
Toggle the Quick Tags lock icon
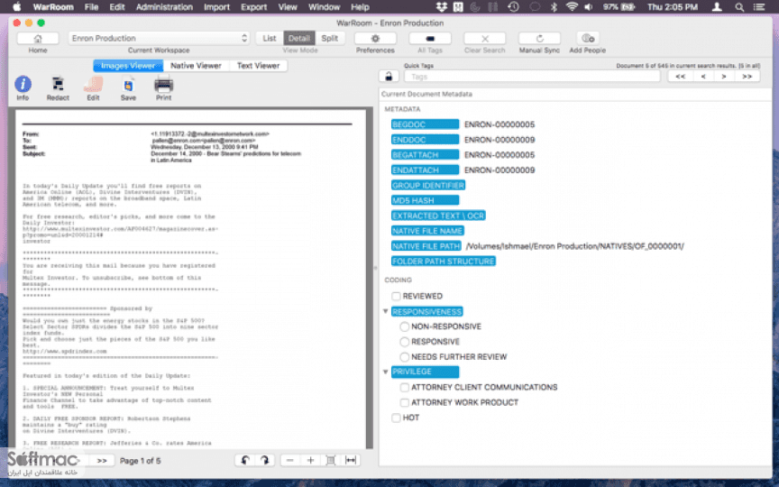point(389,77)
